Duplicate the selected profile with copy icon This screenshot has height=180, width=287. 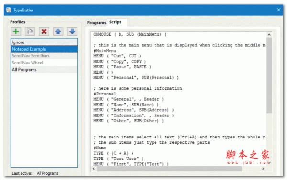(30, 32)
